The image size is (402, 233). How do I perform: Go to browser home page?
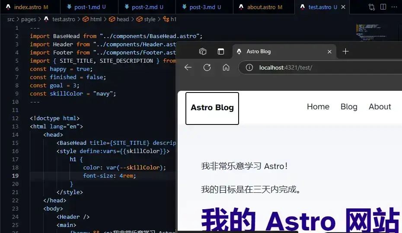226,67
